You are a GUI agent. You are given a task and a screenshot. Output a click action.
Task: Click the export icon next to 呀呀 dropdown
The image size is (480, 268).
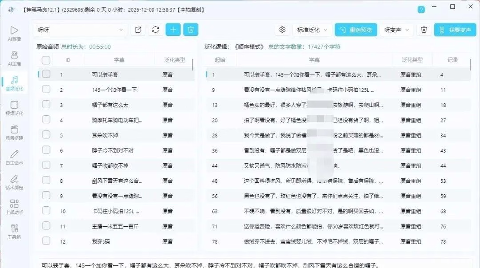click(138, 30)
